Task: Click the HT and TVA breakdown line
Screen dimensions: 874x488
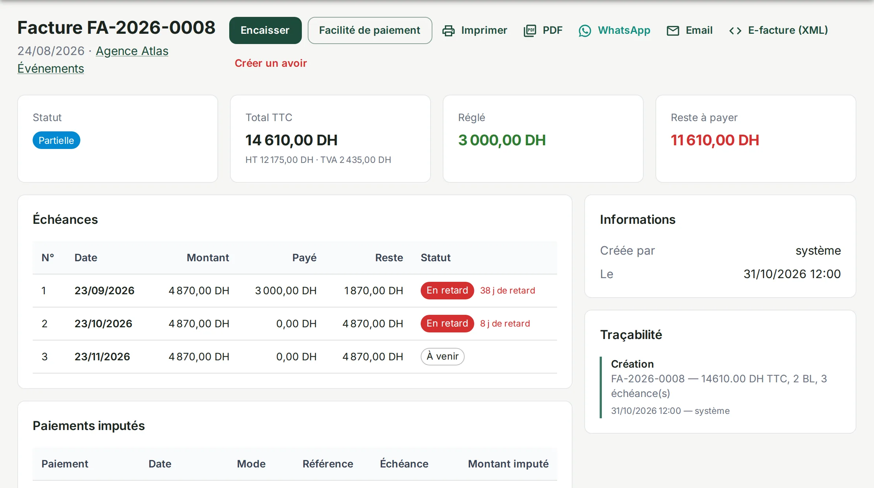Action: coord(318,160)
